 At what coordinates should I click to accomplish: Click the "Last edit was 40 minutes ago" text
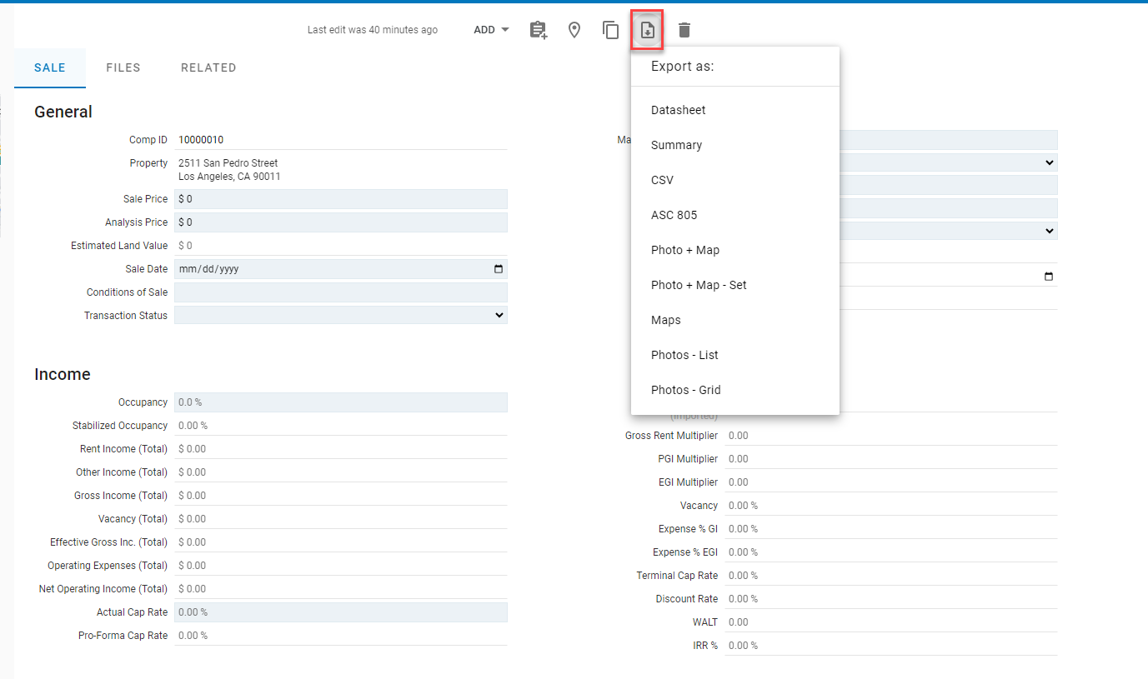(373, 30)
